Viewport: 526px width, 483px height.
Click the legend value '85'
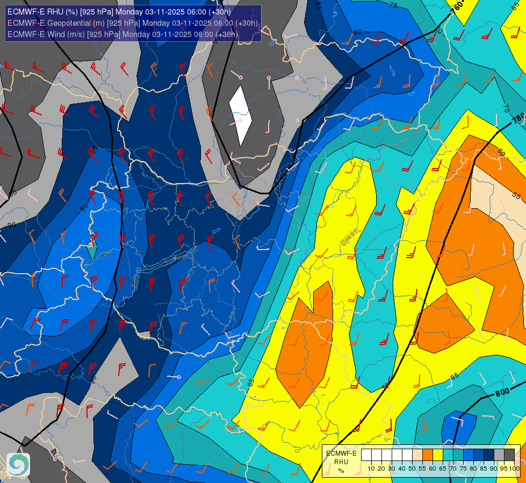click(484, 469)
